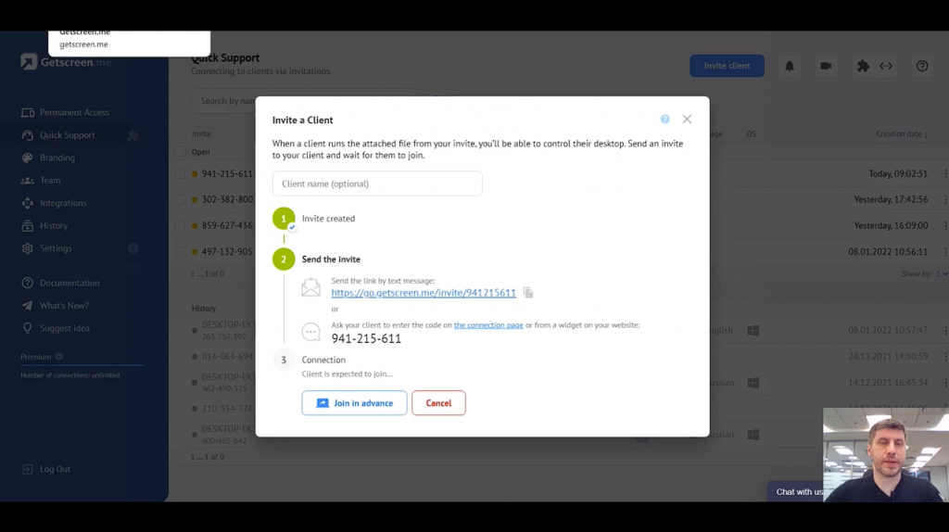Open row menu for Today 09:02:51 invite
This screenshot has height=532, width=949.
(944, 173)
